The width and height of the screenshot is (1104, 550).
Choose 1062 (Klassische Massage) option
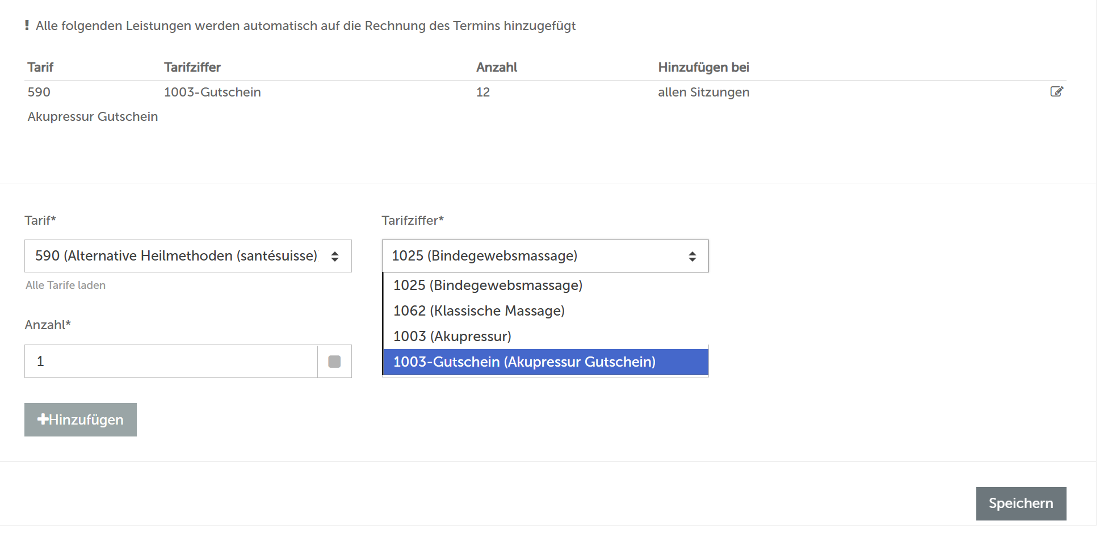coord(478,310)
